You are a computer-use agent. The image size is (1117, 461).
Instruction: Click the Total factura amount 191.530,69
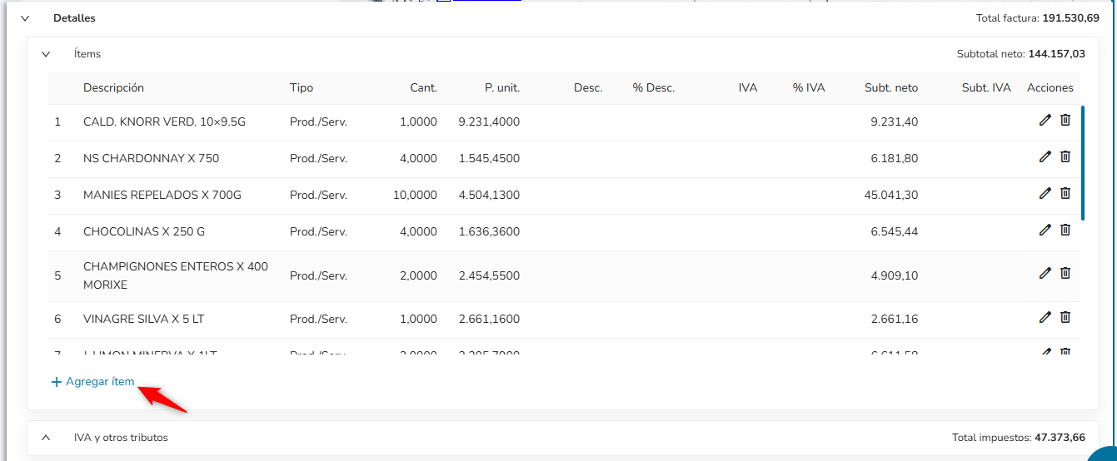(x=1070, y=17)
